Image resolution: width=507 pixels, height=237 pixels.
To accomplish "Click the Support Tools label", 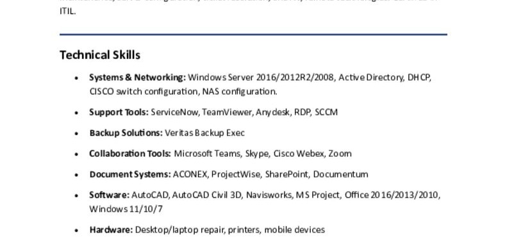I will pyautogui.click(x=119, y=112).
